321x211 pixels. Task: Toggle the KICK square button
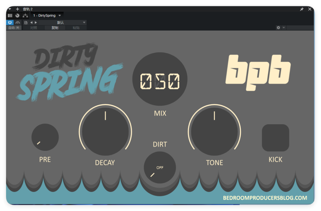[x=276, y=138]
